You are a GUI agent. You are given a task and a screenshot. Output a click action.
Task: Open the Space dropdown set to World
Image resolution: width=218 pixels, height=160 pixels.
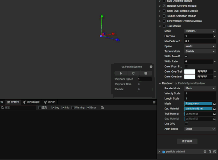click(x=200, y=46)
